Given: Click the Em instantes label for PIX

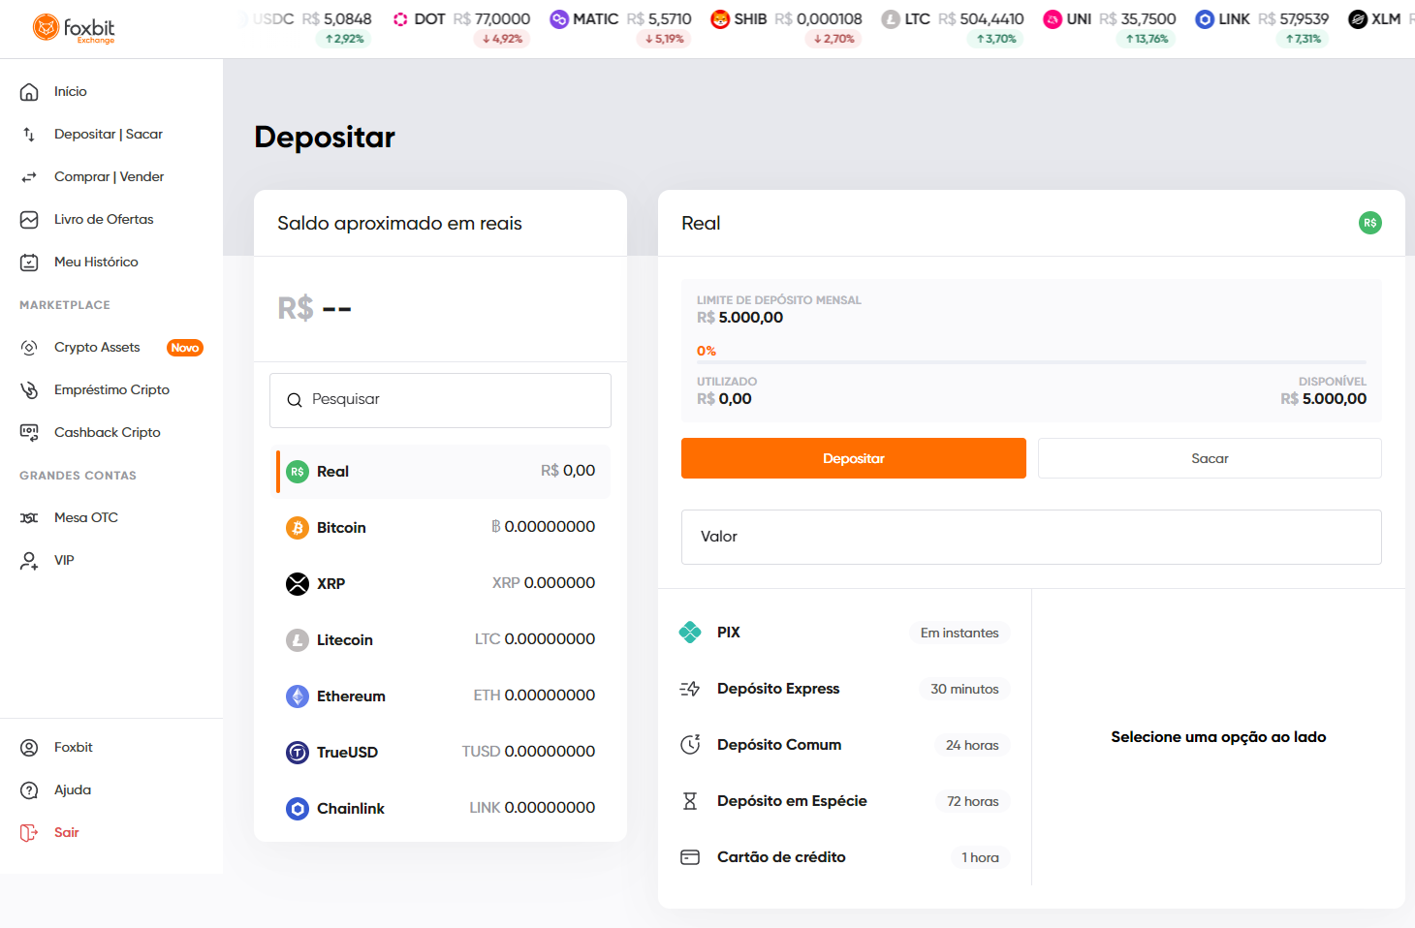Looking at the screenshot, I should (x=959, y=633).
